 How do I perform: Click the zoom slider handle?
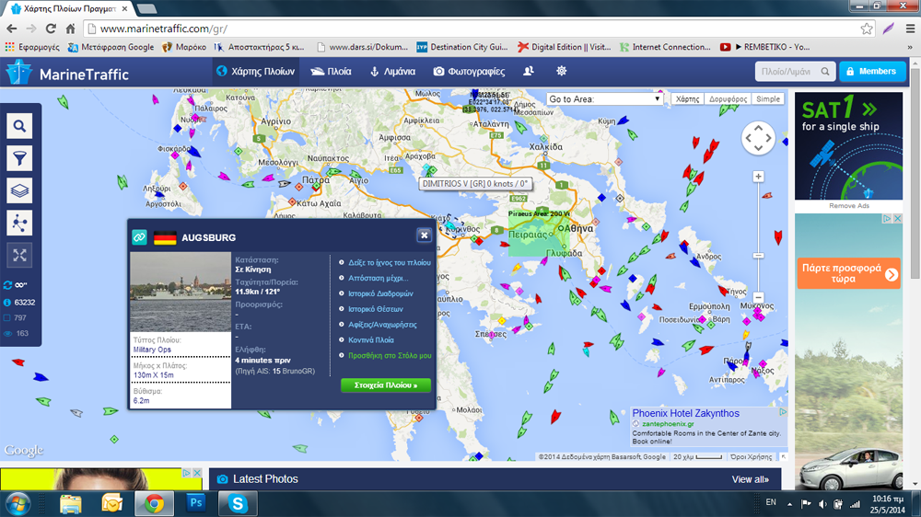pyautogui.click(x=758, y=256)
